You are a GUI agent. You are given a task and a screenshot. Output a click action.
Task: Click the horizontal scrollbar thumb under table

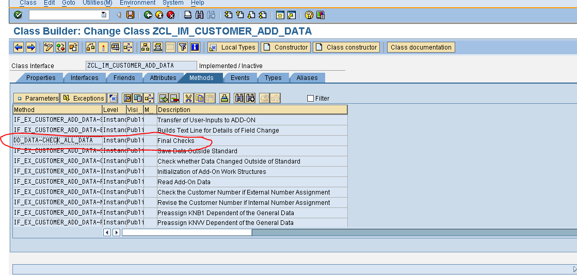pos(187,232)
